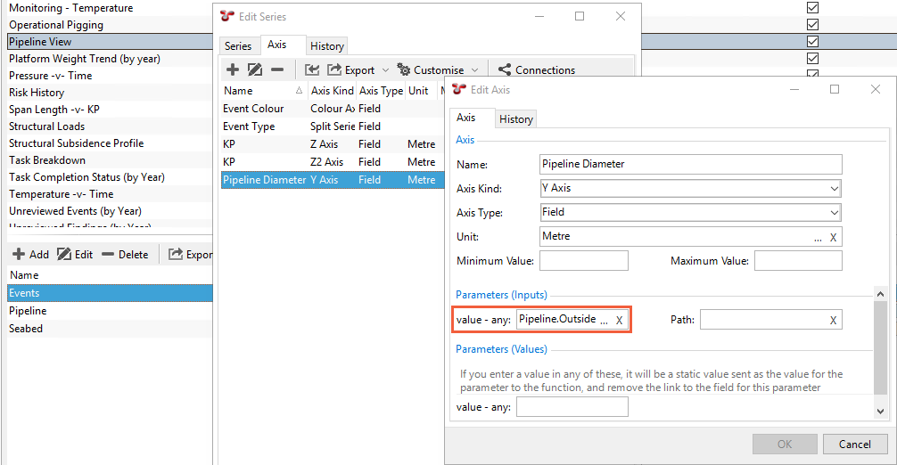The width and height of the screenshot is (897, 465).
Task: Clear the Unit field with its X
Action: 833,238
